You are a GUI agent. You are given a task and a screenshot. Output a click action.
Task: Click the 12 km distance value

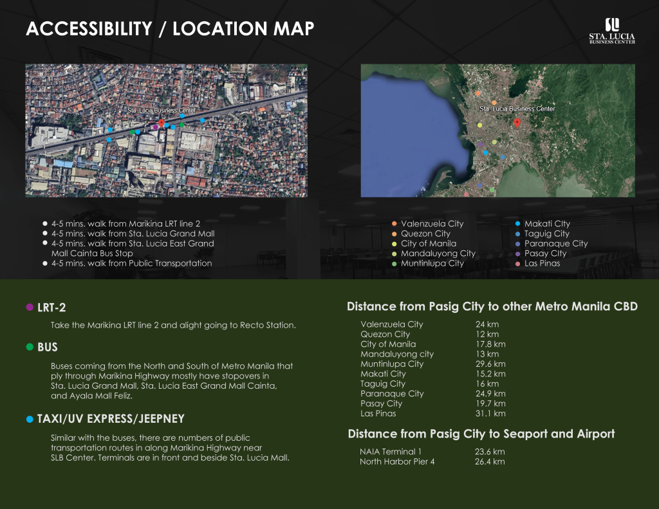pos(487,335)
